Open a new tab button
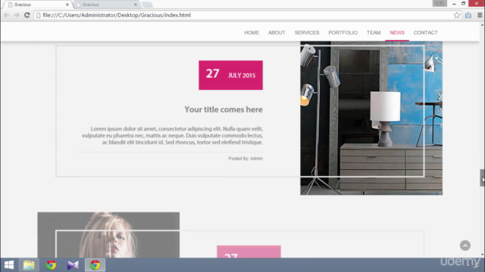 click(147, 5)
